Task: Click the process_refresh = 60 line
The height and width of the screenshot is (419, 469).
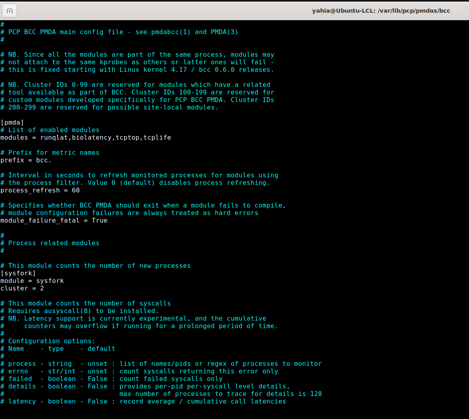Action: coord(40,190)
